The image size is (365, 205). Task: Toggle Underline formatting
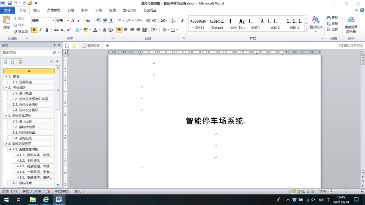[47, 30]
